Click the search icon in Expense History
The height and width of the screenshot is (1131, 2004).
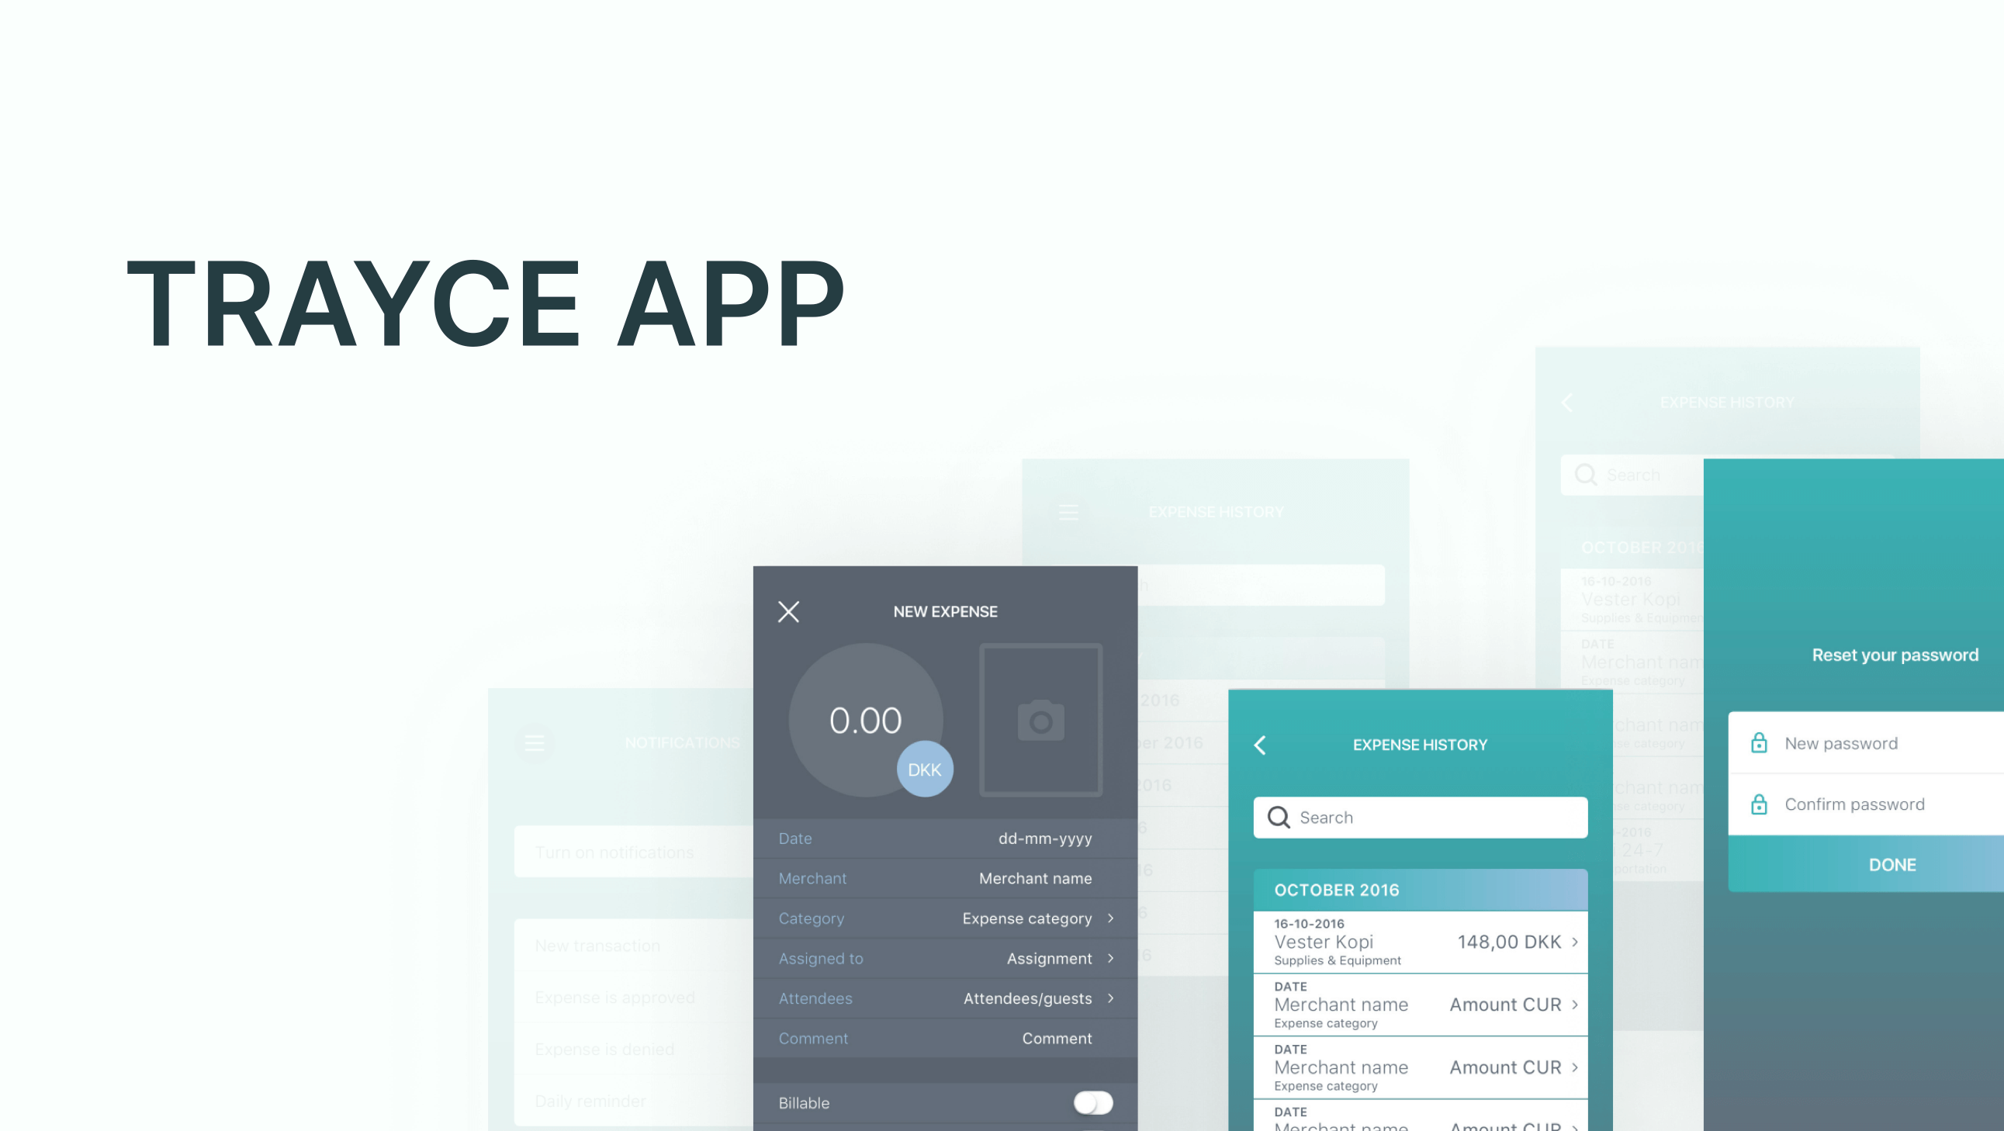pos(1279,818)
